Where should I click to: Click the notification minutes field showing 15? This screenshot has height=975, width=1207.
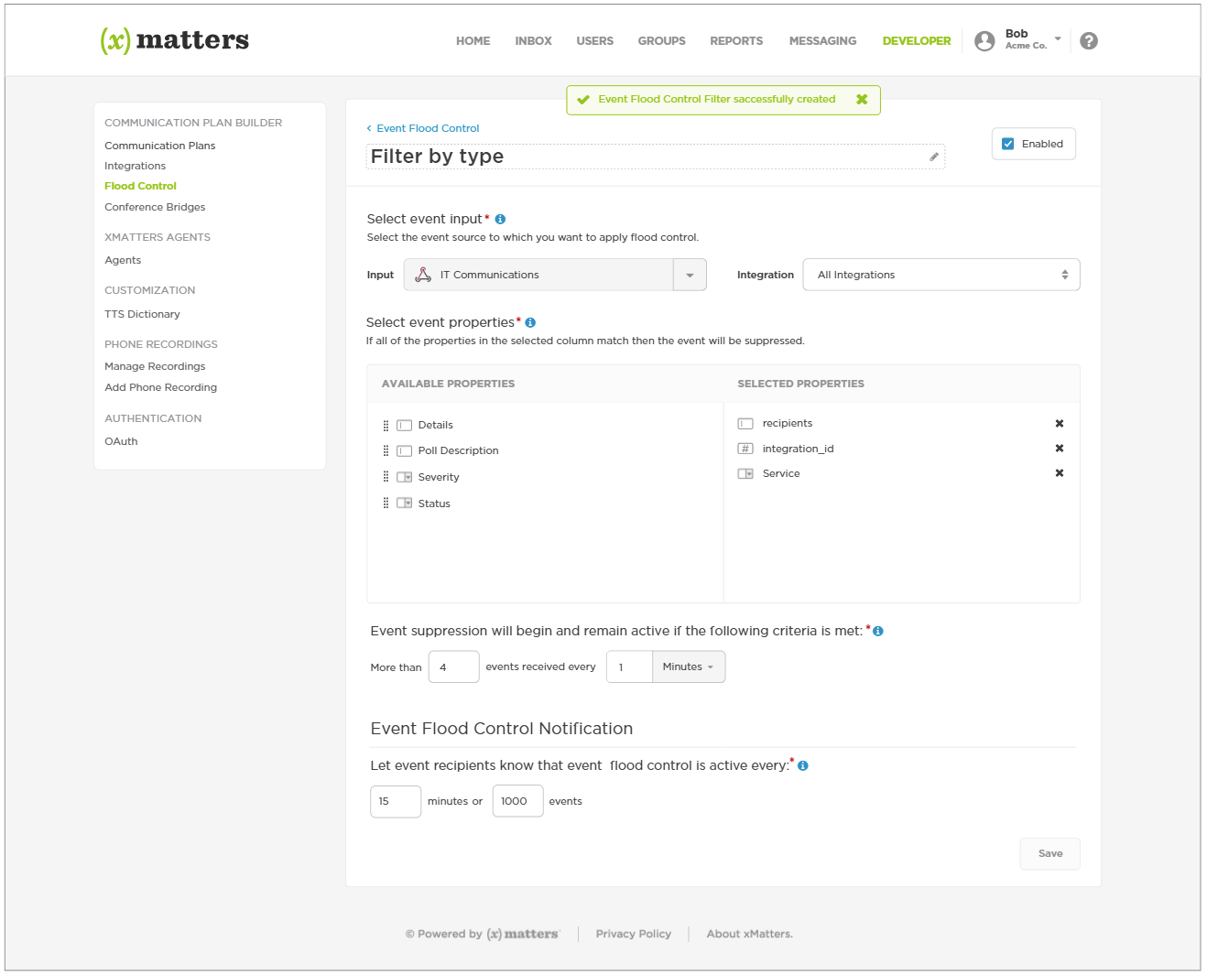[x=396, y=801]
